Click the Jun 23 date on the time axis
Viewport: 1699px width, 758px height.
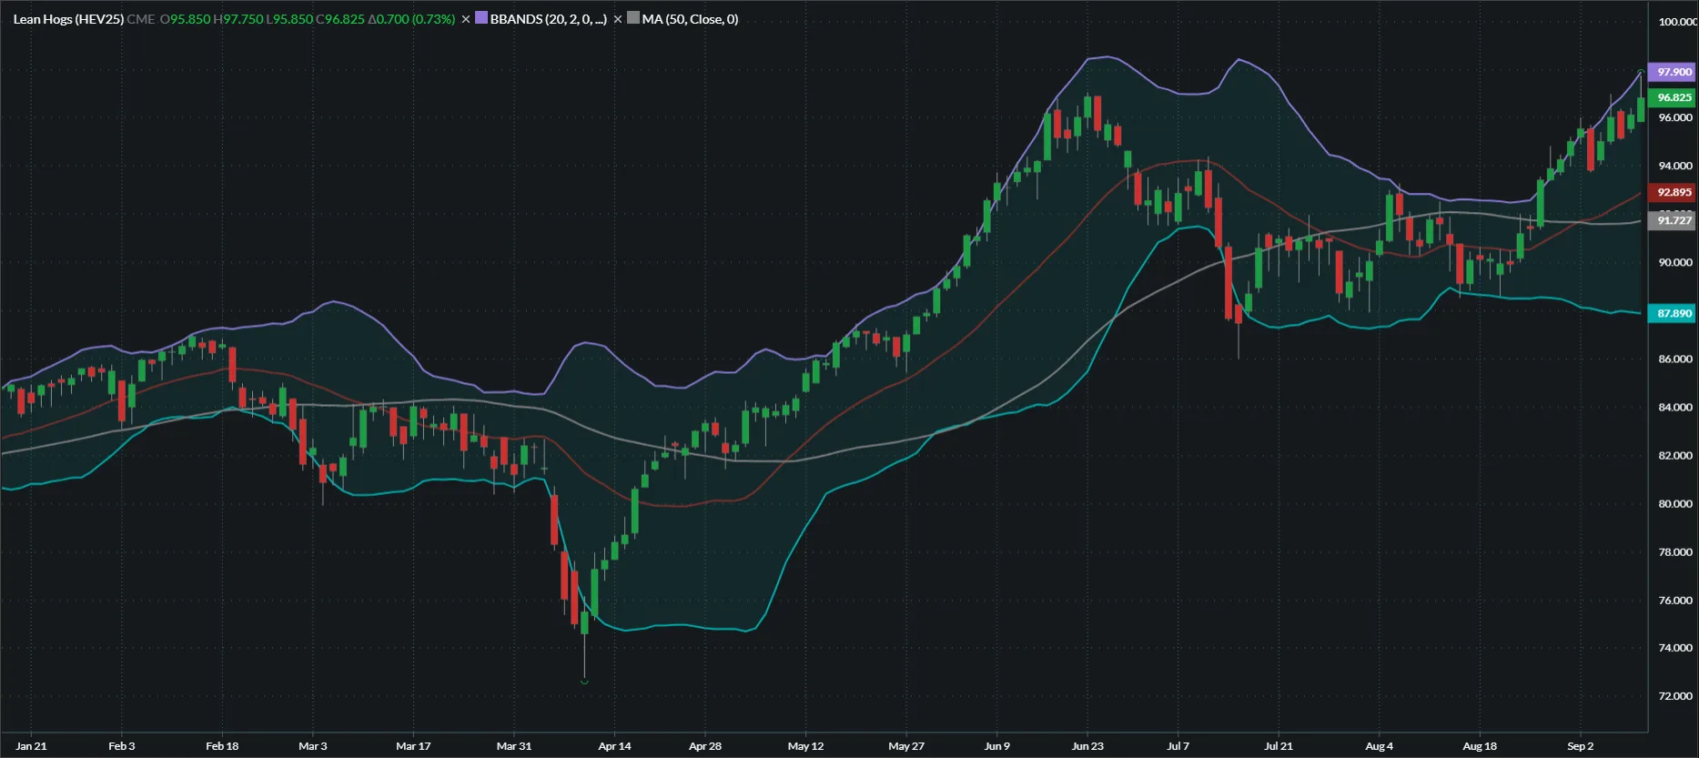click(x=1087, y=746)
